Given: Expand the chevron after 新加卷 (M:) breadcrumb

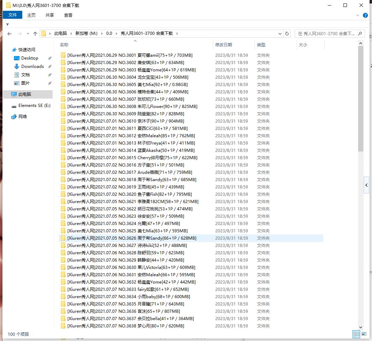Looking at the screenshot, I should tap(102, 34).
